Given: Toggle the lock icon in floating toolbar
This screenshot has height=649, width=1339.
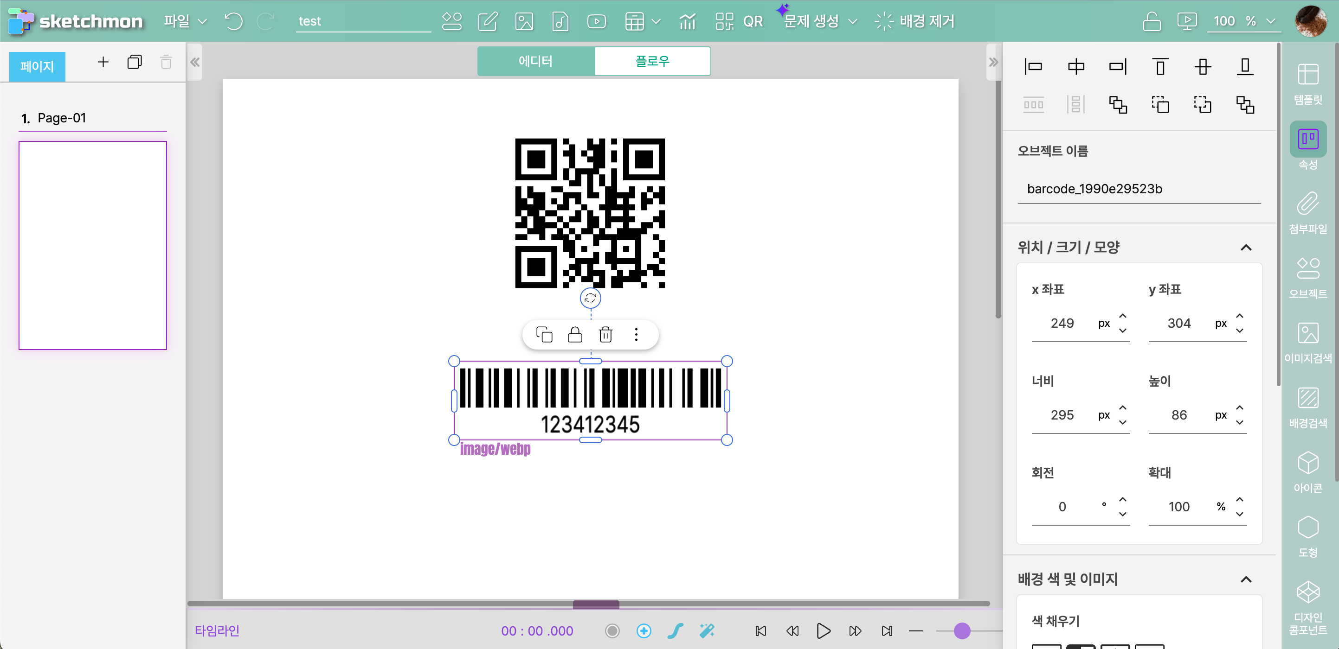Looking at the screenshot, I should (x=574, y=334).
